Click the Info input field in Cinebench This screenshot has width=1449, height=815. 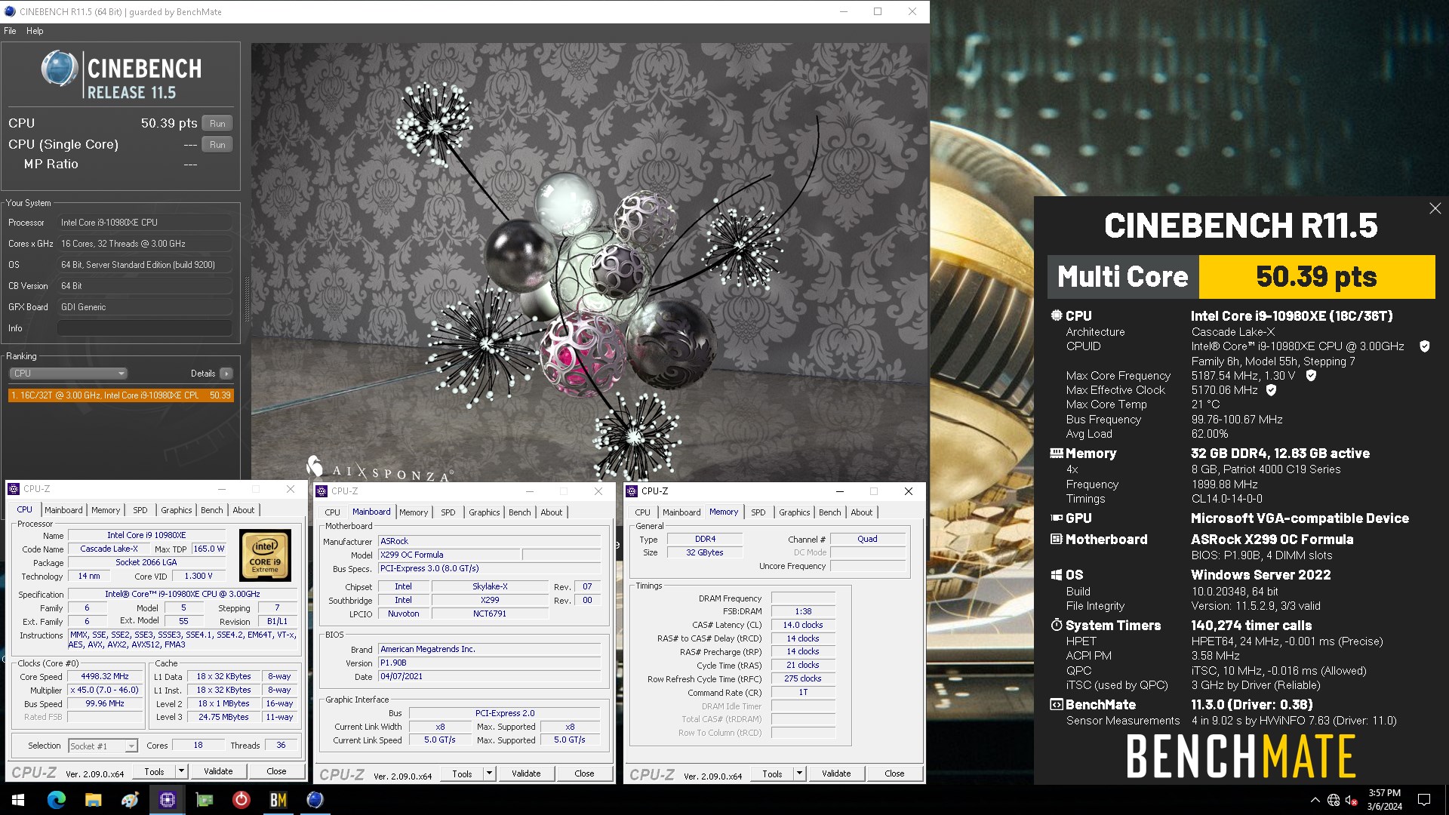tap(145, 328)
